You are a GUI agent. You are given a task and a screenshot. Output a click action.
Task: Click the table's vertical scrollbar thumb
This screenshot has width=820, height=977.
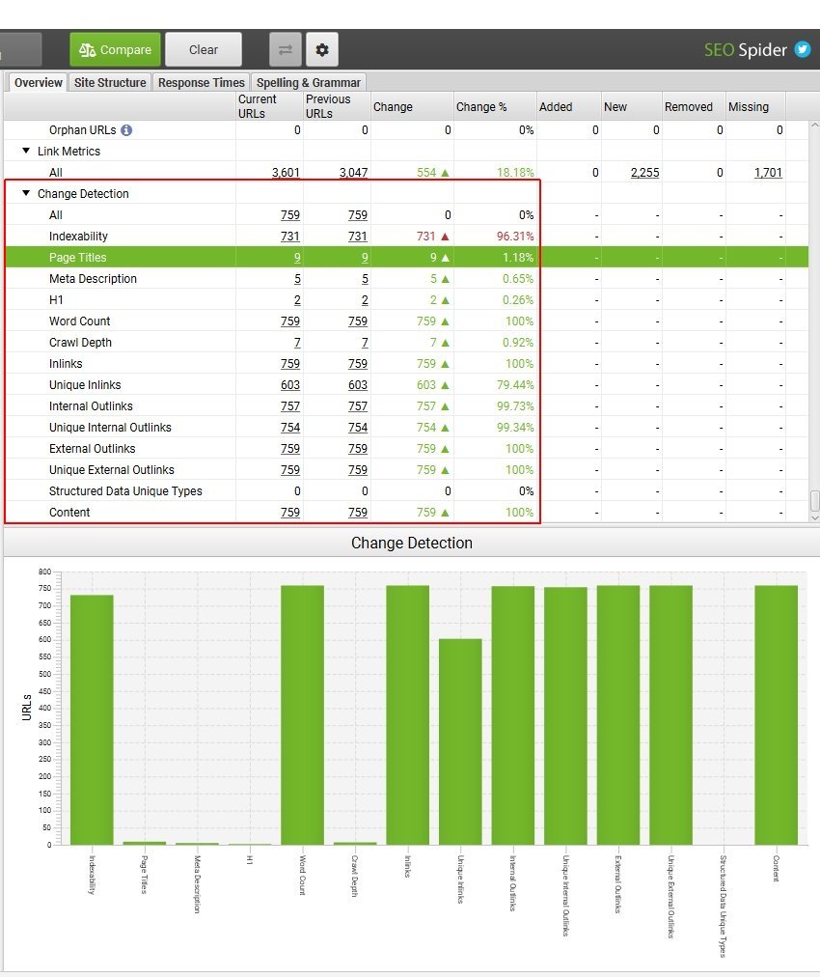tap(814, 500)
